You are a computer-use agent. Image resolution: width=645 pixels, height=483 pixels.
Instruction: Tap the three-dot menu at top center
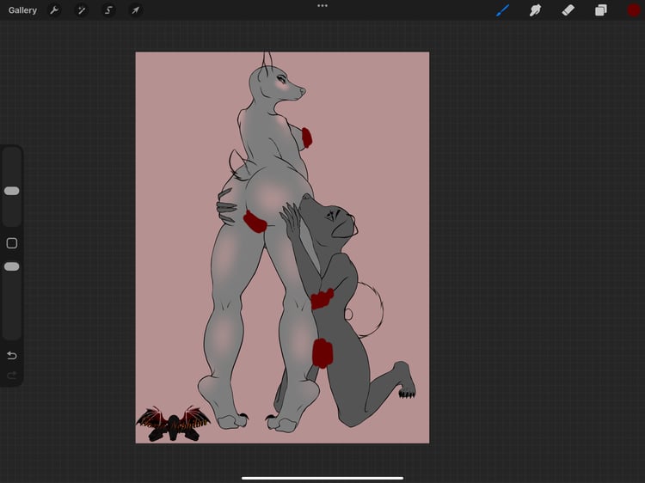click(x=322, y=6)
